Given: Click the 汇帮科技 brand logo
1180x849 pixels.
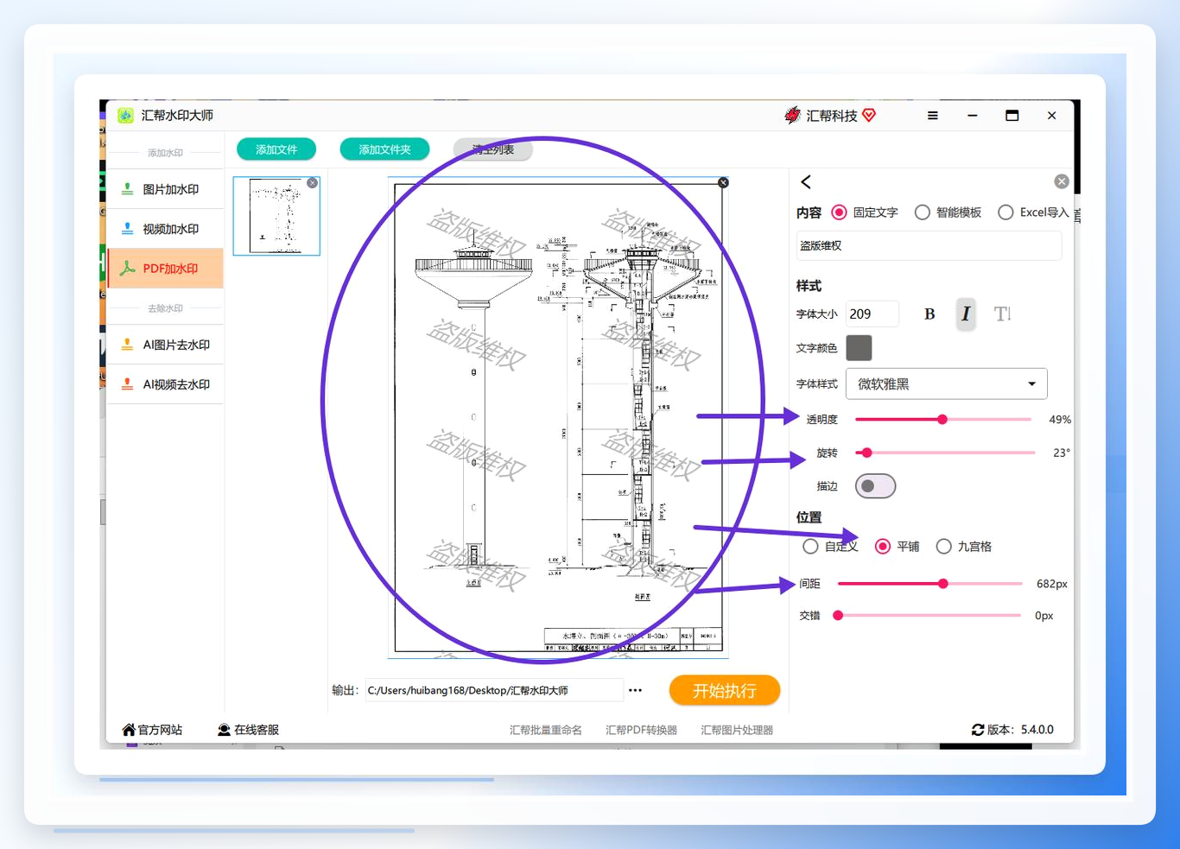Looking at the screenshot, I should 829,116.
